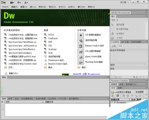Open the AdobeTV 上的 Dreamweaver link
The image size is (149, 120).
point(87,74)
